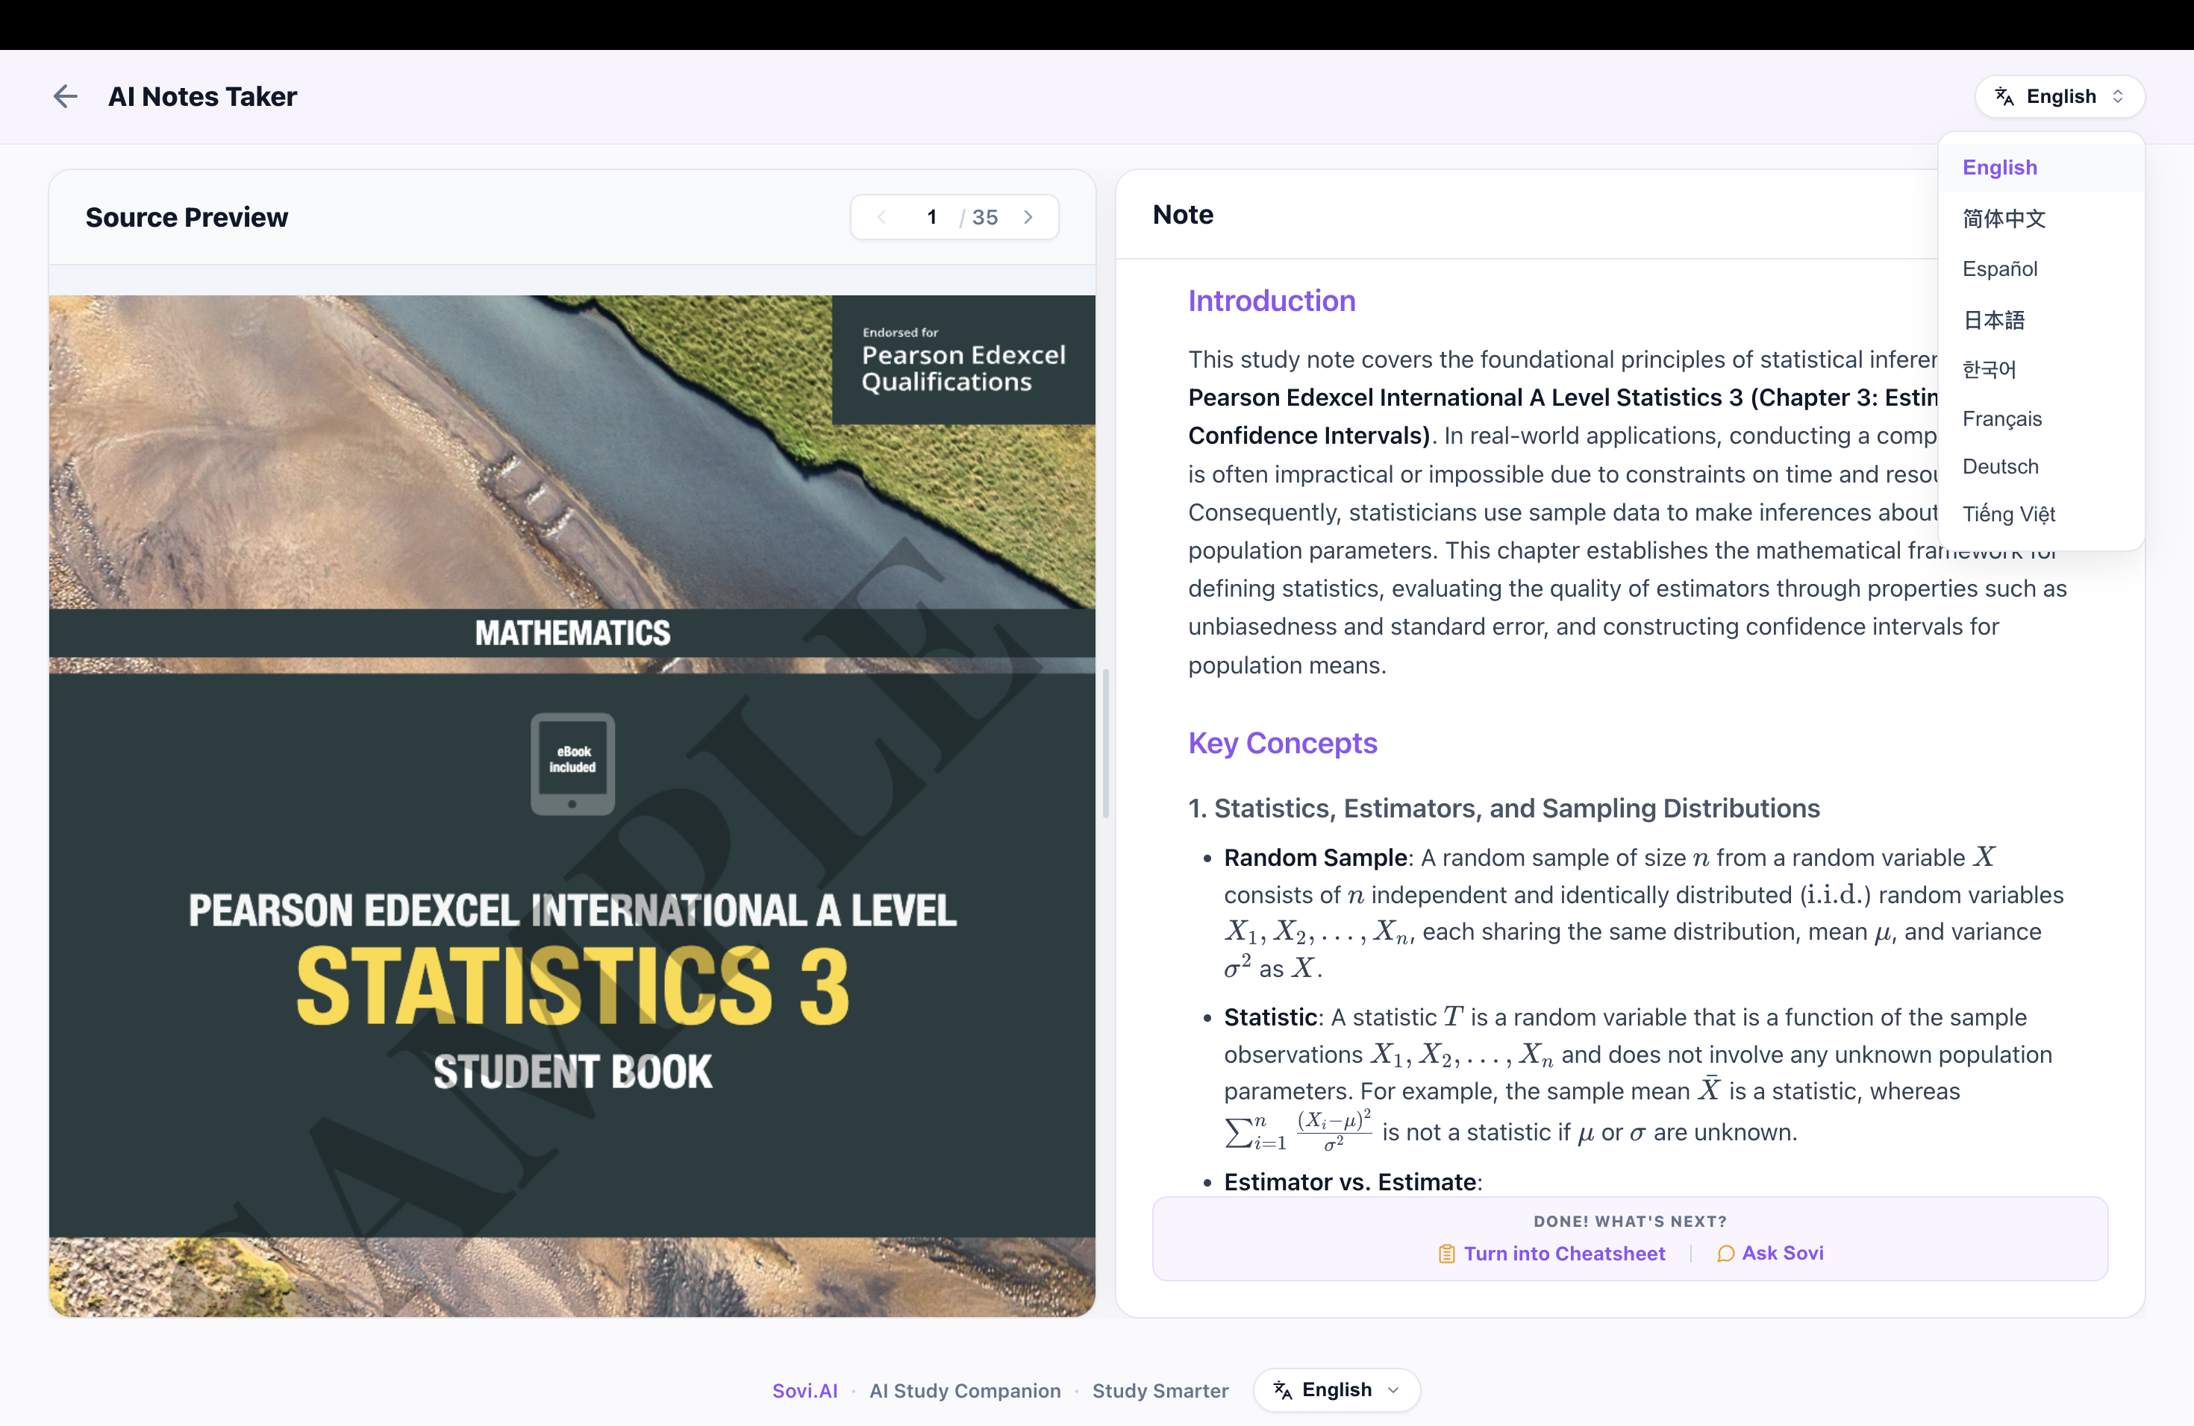
Task: Click the '/ 35' total pages label
Action: pos(979,217)
